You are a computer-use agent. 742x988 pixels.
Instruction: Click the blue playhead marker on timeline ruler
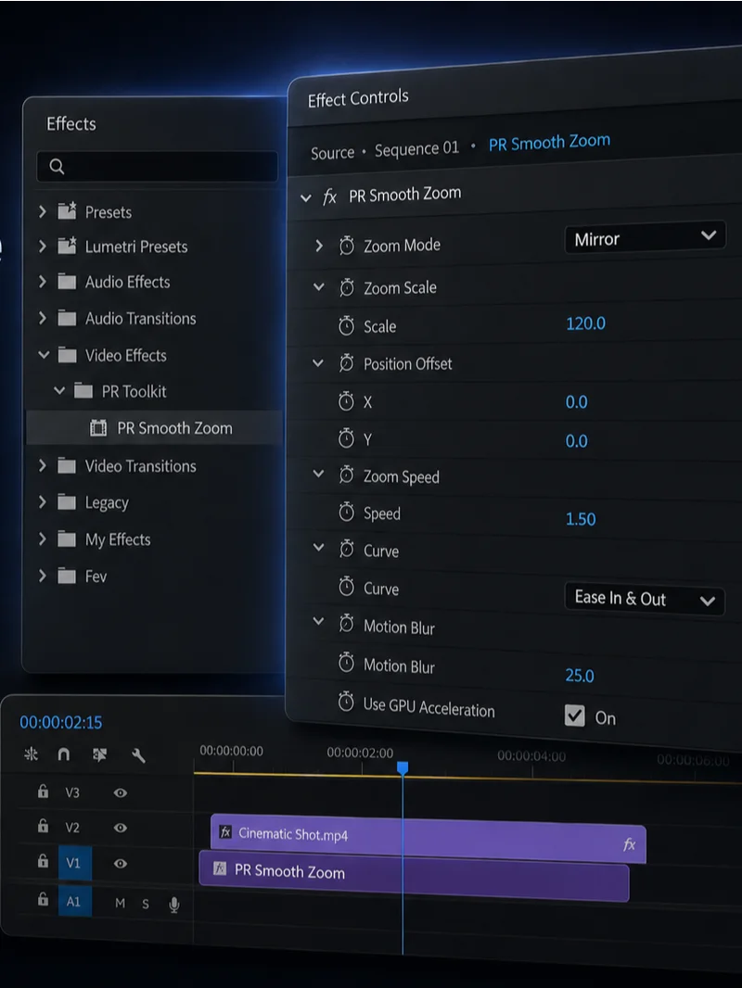[x=403, y=767]
